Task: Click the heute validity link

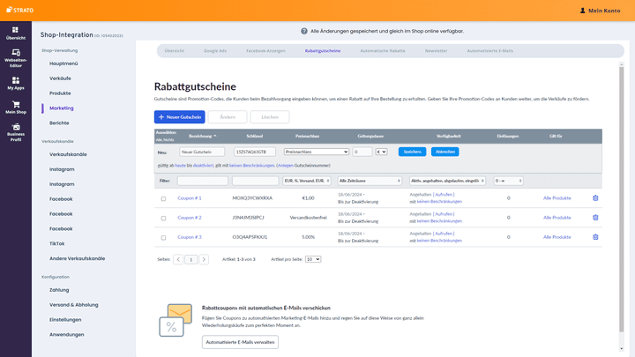Action: click(180, 165)
